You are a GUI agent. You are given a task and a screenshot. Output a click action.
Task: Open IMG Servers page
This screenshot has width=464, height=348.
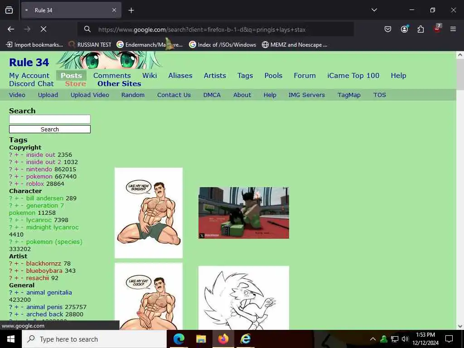[307, 95]
